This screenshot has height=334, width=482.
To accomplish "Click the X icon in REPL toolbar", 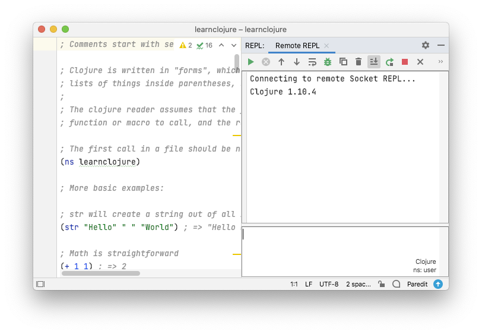I will coord(420,62).
